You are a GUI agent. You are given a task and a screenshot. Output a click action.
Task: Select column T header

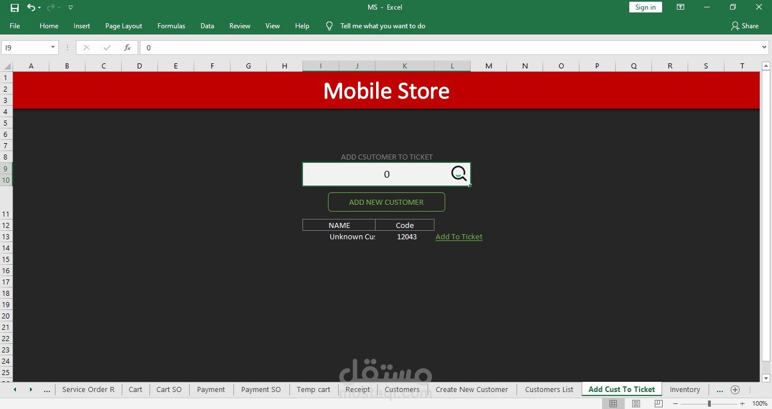click(742, 66)
